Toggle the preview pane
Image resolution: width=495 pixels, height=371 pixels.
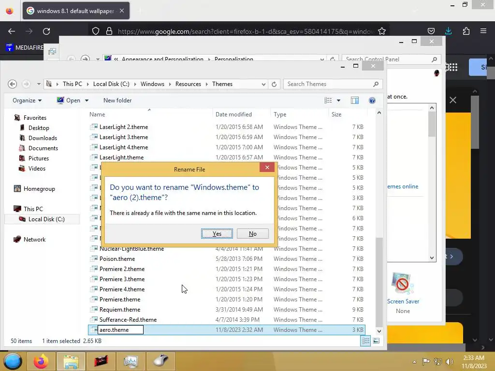354,100
